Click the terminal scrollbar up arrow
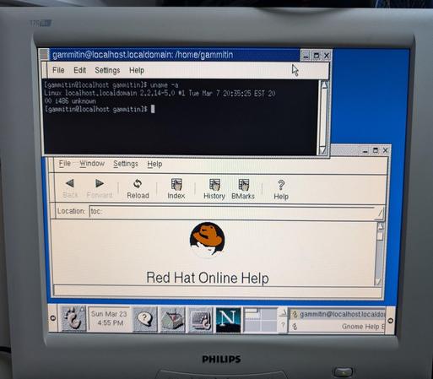 point(324,84)
